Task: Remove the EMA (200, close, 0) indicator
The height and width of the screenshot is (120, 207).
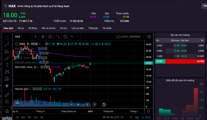Action: (x=48, y=67)
